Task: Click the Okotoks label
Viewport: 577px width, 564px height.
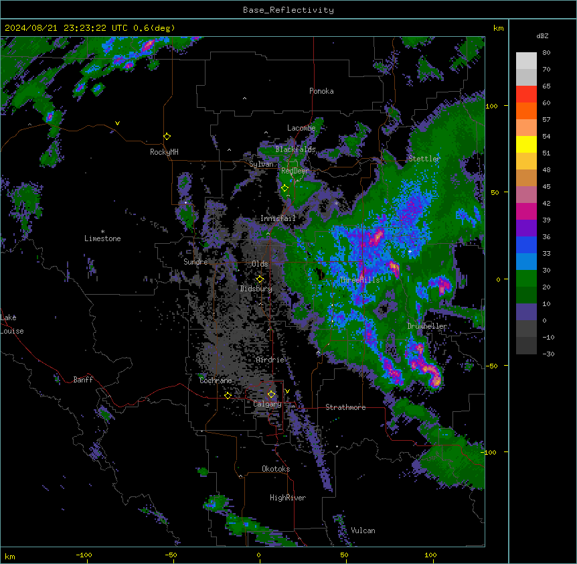Action: click(276, 469)
